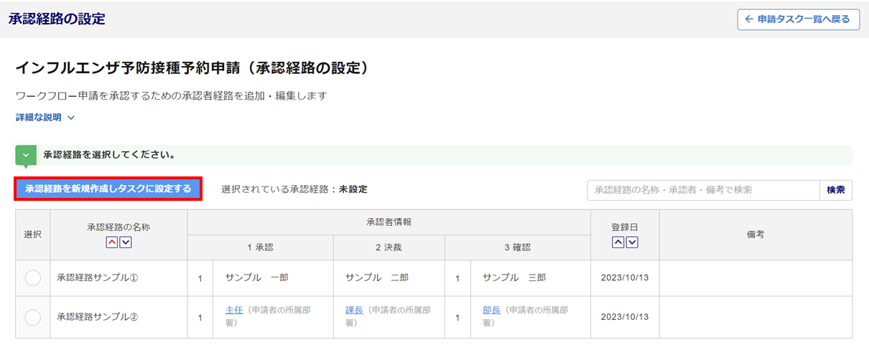Click the green chevron icon in notice banner
This screenshot has width=869, height=350.
26,154
